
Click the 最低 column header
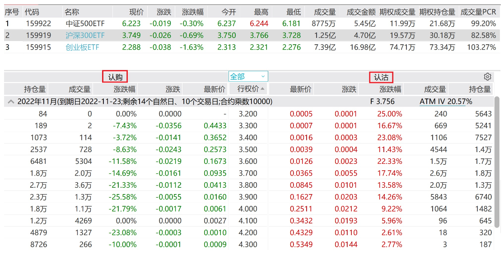(x=294, y=12)
